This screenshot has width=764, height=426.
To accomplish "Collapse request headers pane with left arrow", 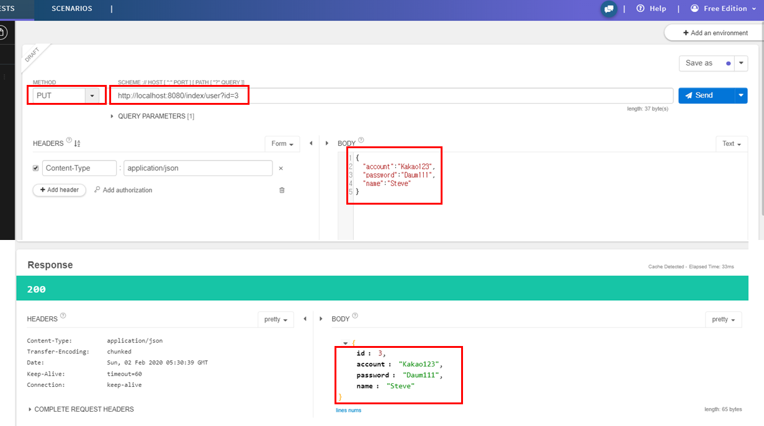I will pos(311,144).
